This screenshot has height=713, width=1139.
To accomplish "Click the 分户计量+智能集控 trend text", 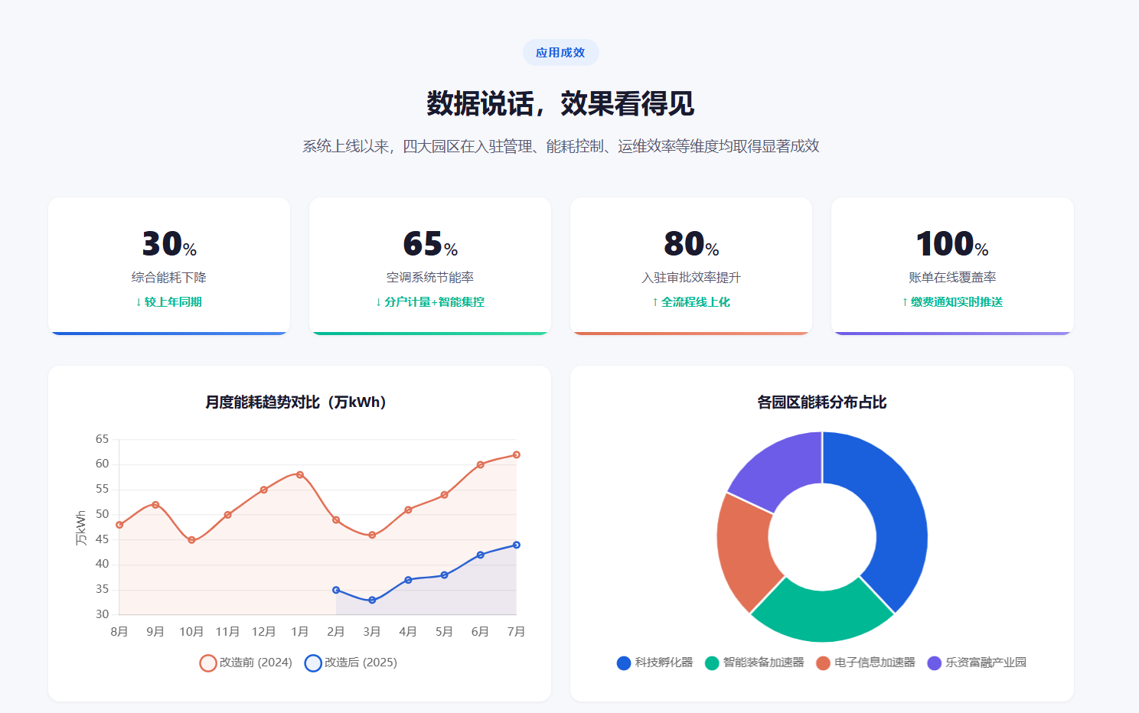I will click(x=430, y=302).
